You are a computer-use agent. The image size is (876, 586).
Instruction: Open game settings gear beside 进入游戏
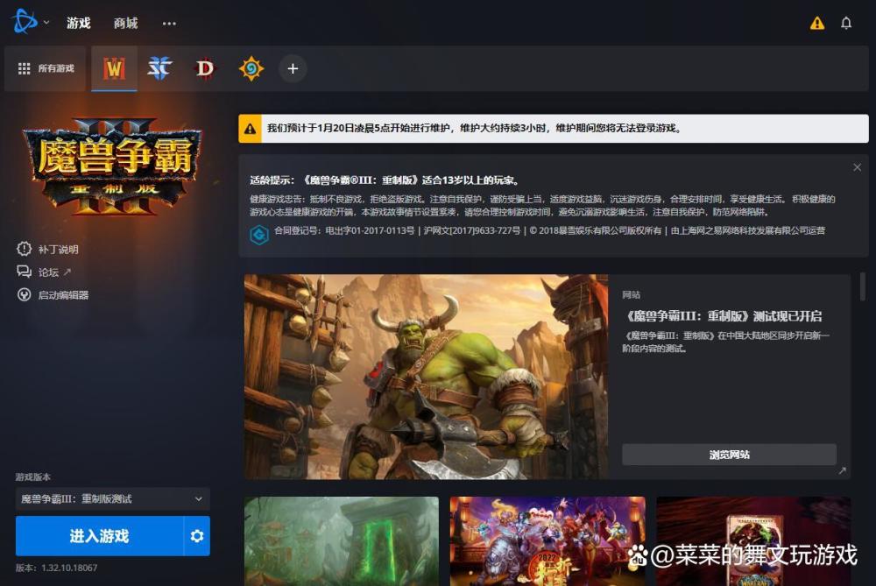pos(196,536)
